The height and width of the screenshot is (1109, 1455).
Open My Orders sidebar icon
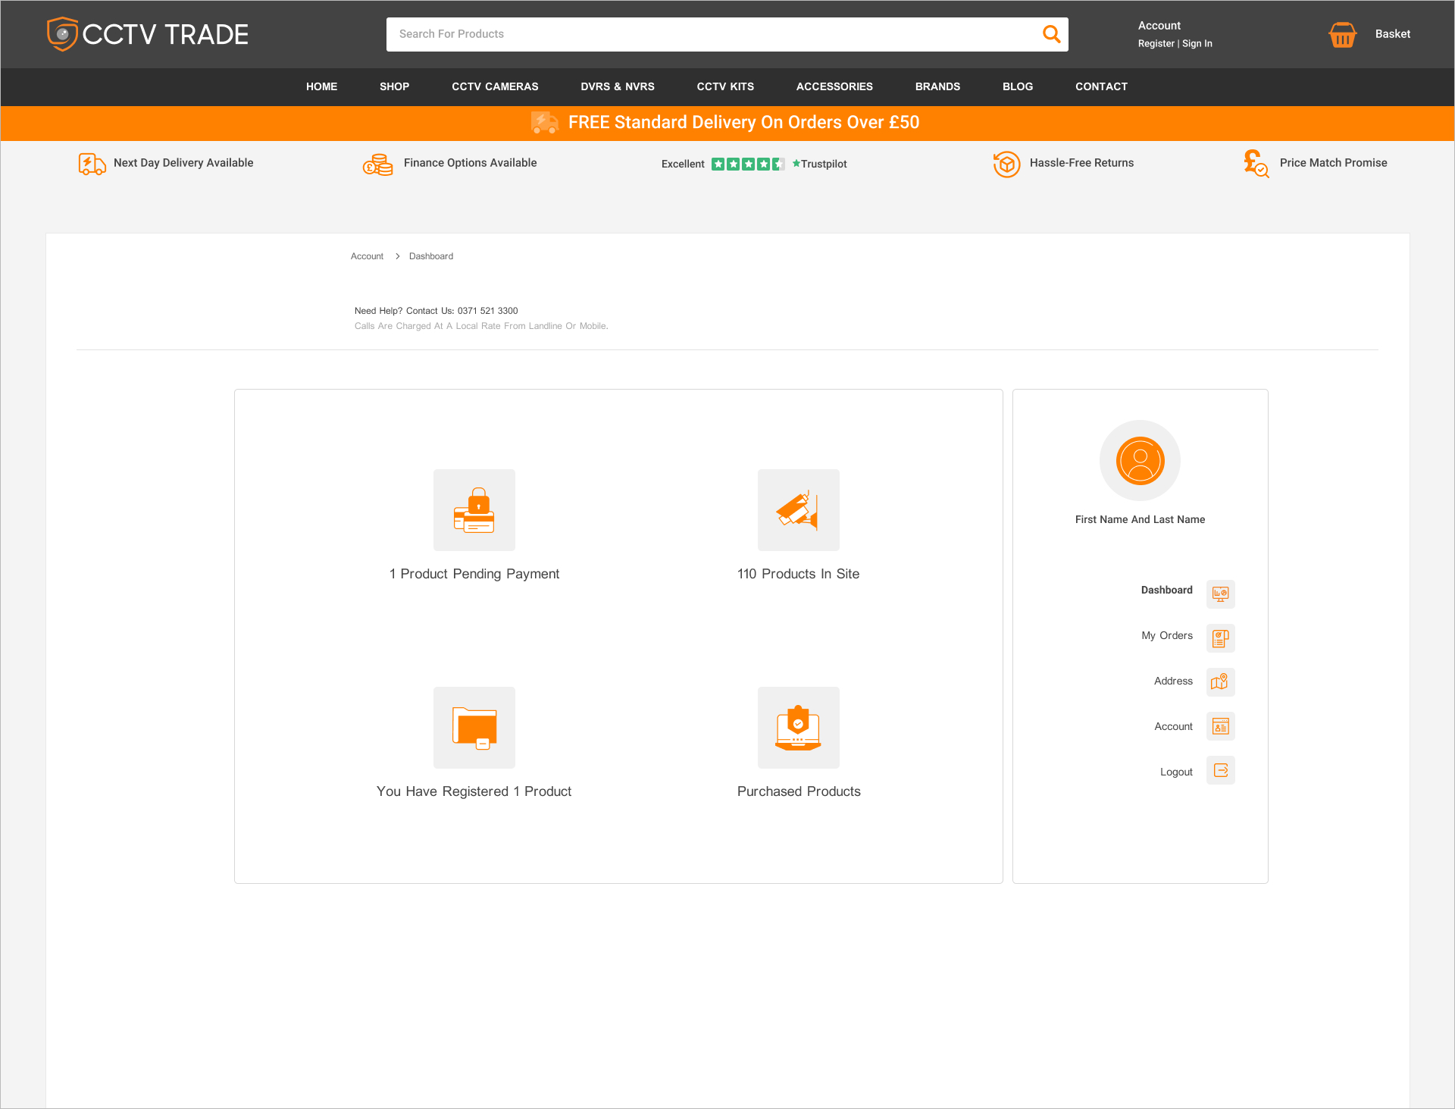(1220, 638)
